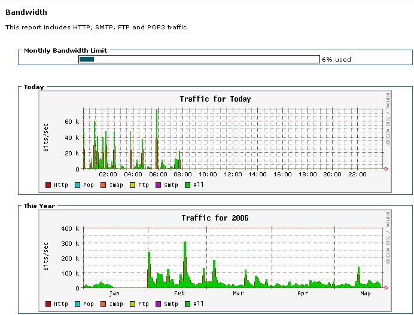Click the red Http swatch in 2006 legend
The height and width of the screenshot is (315, 414).
pos(48,304)
